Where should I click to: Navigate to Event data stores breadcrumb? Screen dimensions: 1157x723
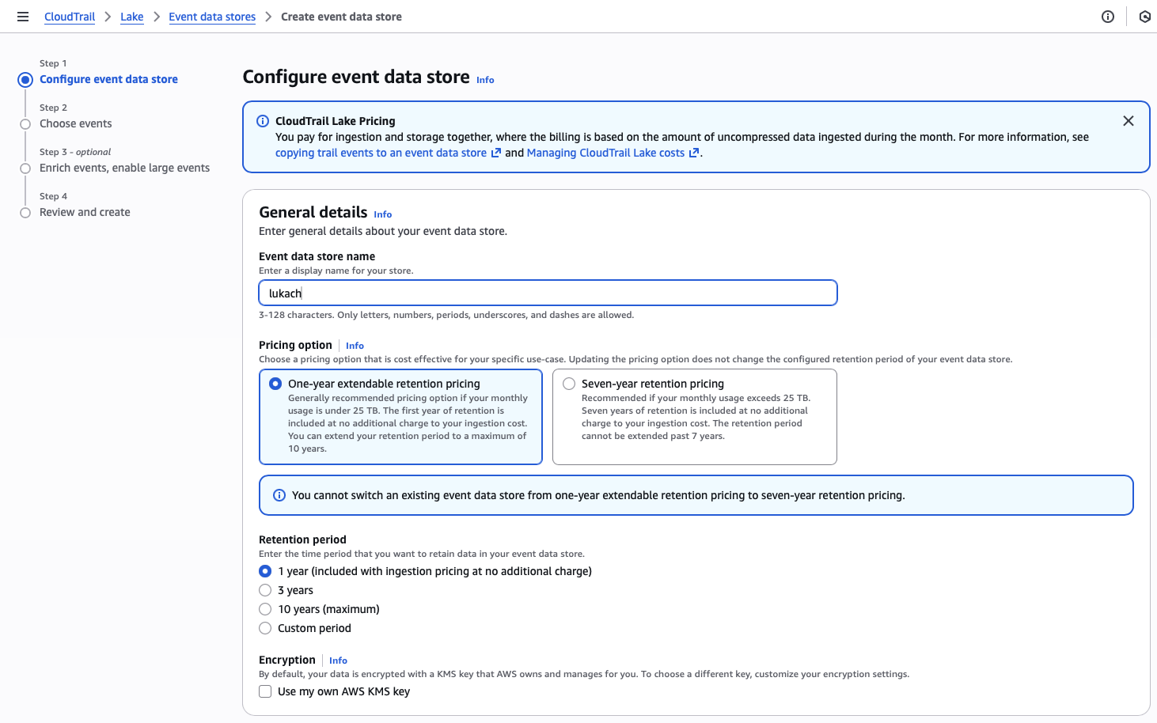pos(212,17)
